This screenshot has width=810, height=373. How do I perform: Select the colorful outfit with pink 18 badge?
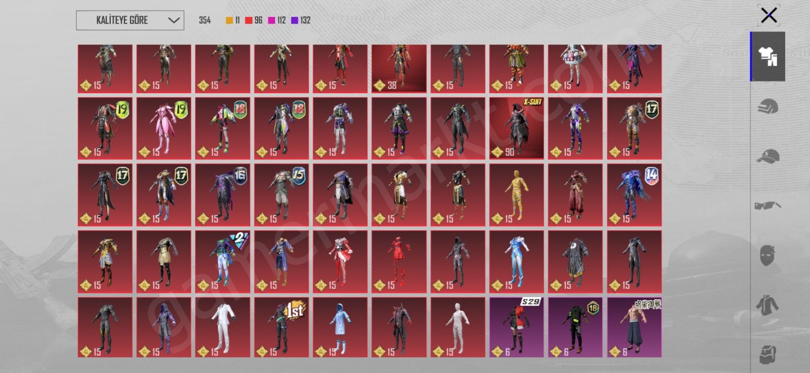(223, 128)
